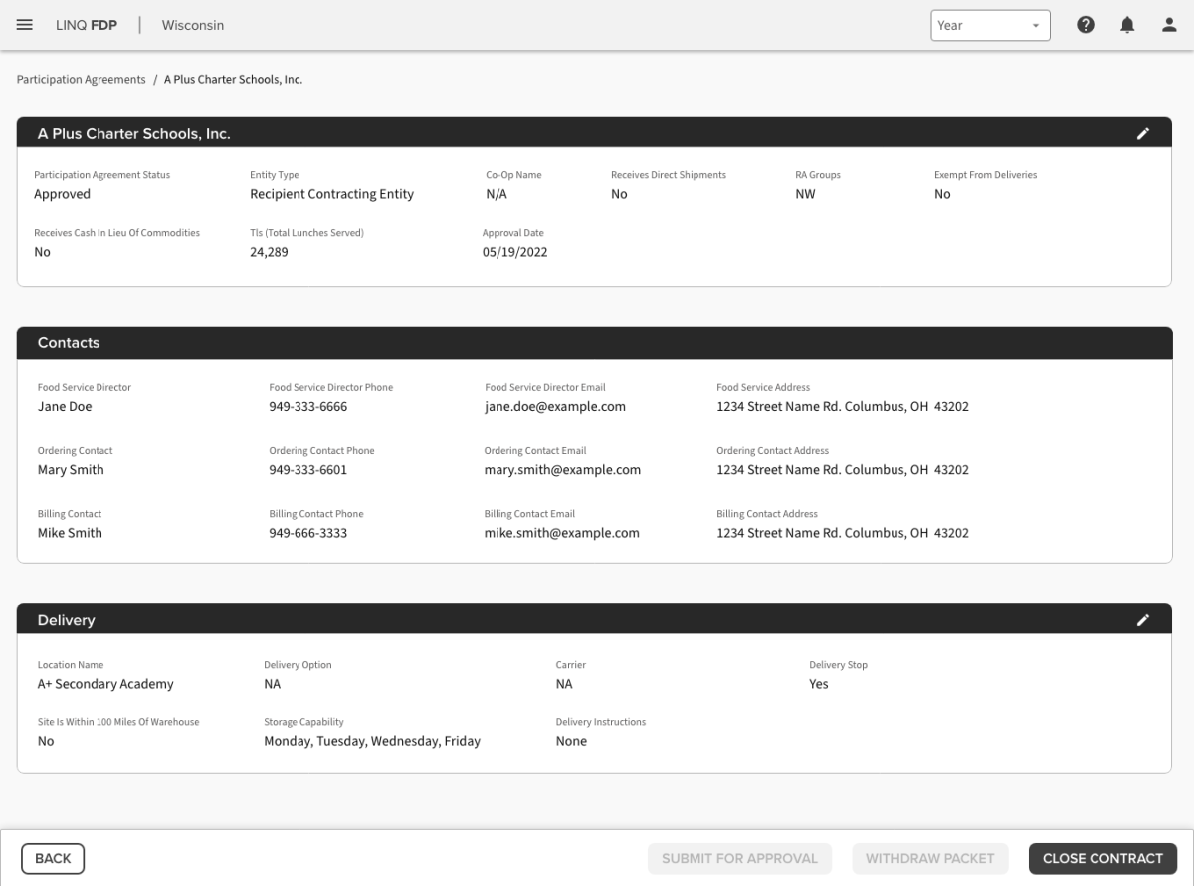The height and width of the screenshot is (886, 1194).
Task: Click the help question mark icon
Action: (1086, 26)
